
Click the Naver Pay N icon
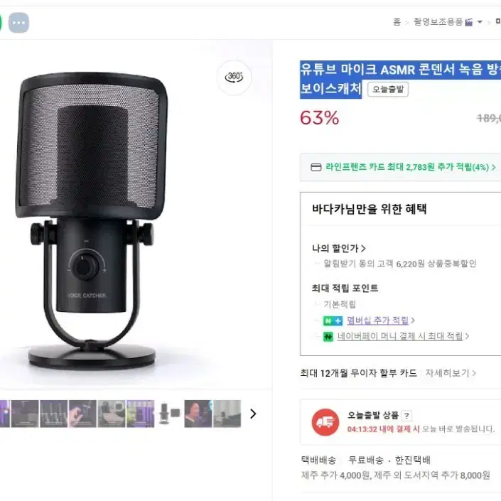(328, 336)
